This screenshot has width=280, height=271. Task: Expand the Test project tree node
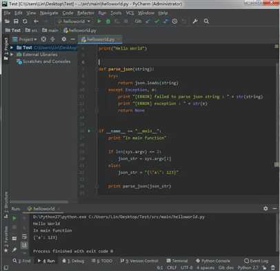coord(12,48)
